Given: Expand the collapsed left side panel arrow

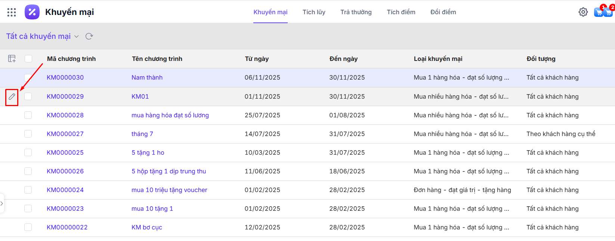Looking at the screenshot, I should point(2,203).
